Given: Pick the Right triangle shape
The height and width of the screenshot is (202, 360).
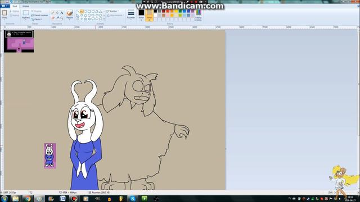Looking at the screenshot, I should 78,15.
